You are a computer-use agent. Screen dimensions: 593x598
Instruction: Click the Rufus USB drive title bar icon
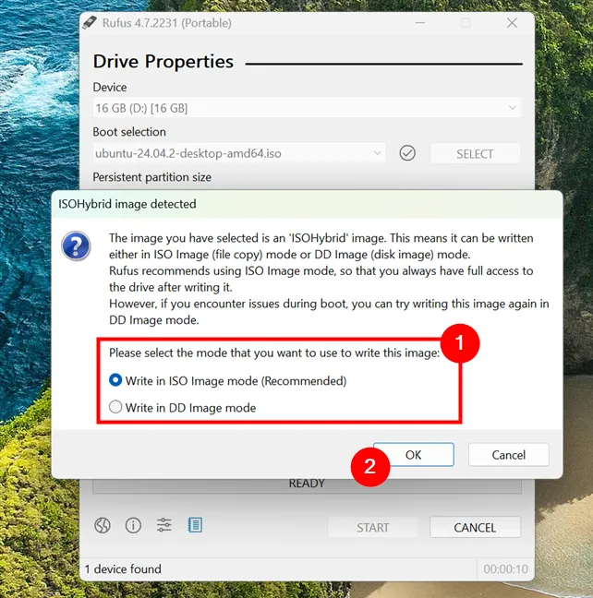(x=90, y=22)
